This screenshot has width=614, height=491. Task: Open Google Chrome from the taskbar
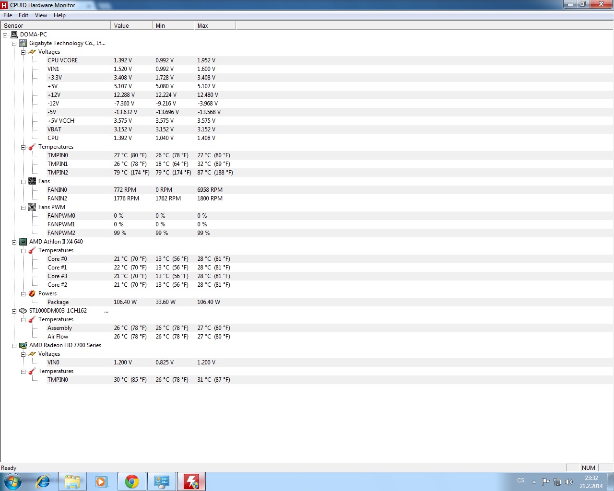coord(132,481)
